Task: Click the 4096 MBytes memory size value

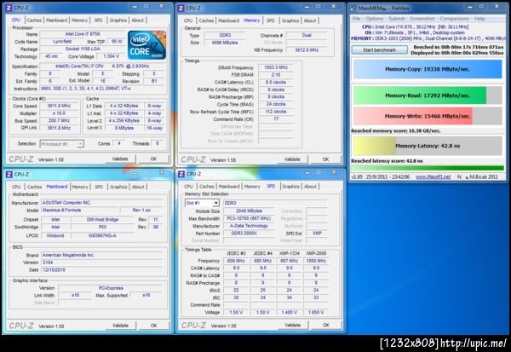Action: coord(225,43)
